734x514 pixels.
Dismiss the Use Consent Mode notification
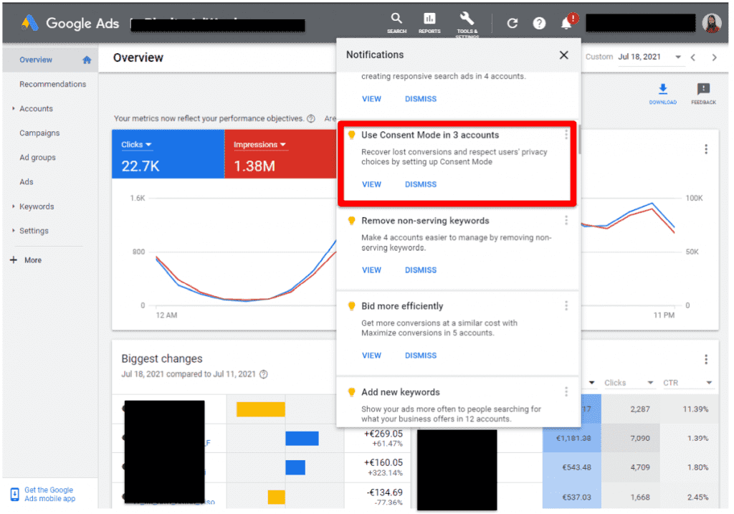pos(421,184)
